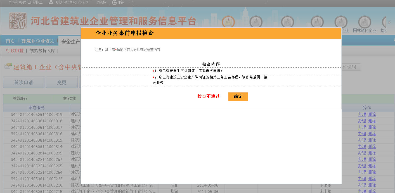This screenshot has width=395, height=193.
Task: Click 办理 for case 34240120140522141000265
Action: (362, 166)
